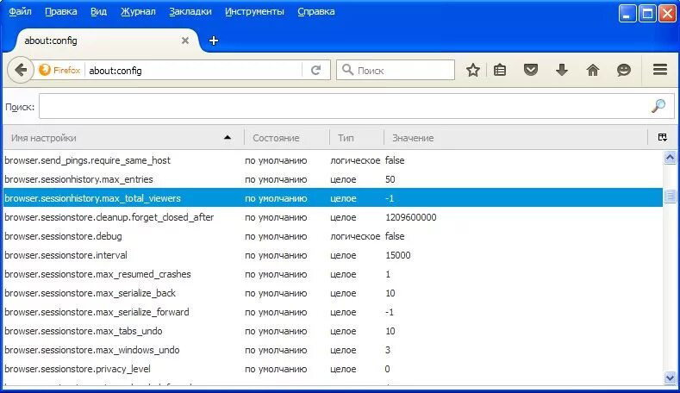Open the Инструменты menu
The width and height of the screenshot is (680, 393).
tap(254, 12)
